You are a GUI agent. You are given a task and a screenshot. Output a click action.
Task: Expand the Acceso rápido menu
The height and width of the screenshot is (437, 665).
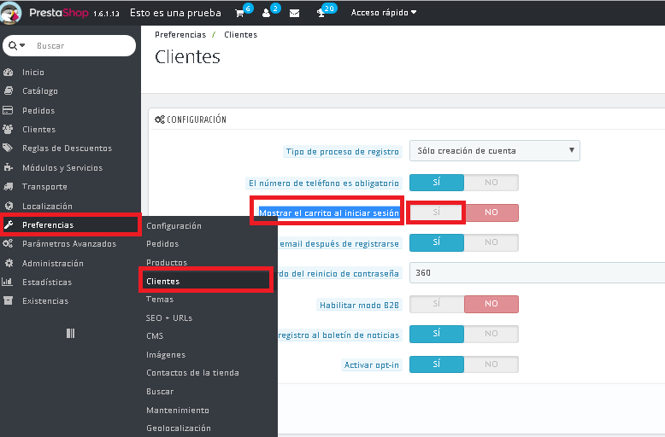pyautogui.click(x=384, y=13)
